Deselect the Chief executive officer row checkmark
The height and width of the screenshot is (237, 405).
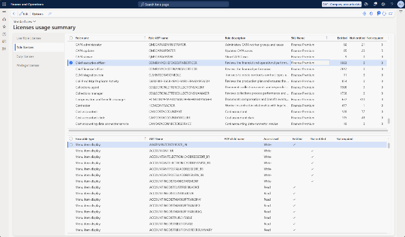point(71,63)
